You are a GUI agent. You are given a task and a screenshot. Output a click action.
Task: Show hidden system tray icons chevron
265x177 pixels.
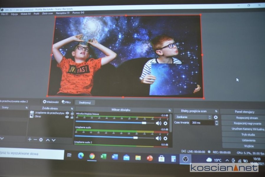[x=227, y=160]
